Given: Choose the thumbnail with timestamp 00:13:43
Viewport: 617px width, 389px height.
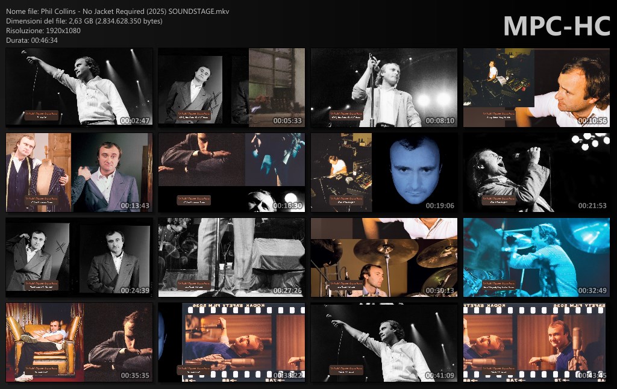Looking at the screenshot, I should click(x=79, y=172).
